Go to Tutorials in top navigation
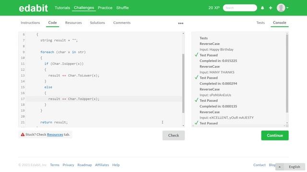The height and width of the screenshot is (172, 307). click(x=62, y=8)
